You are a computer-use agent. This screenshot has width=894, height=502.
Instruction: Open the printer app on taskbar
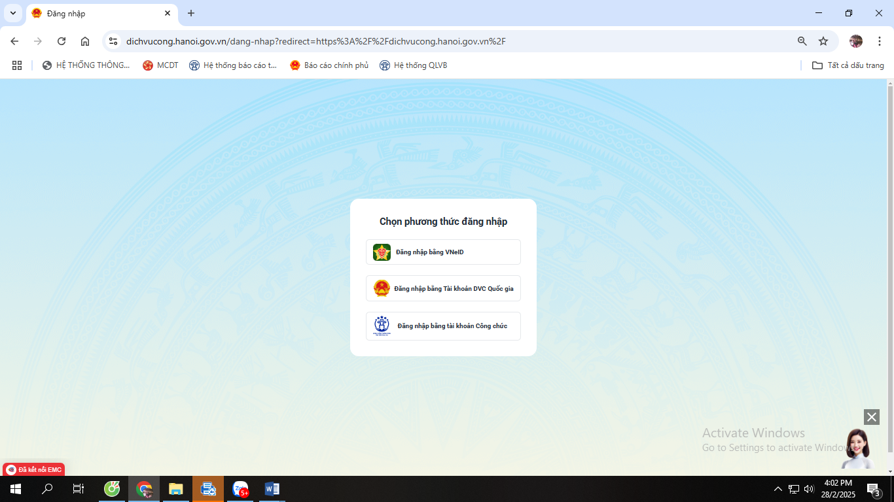pos(208,489)
